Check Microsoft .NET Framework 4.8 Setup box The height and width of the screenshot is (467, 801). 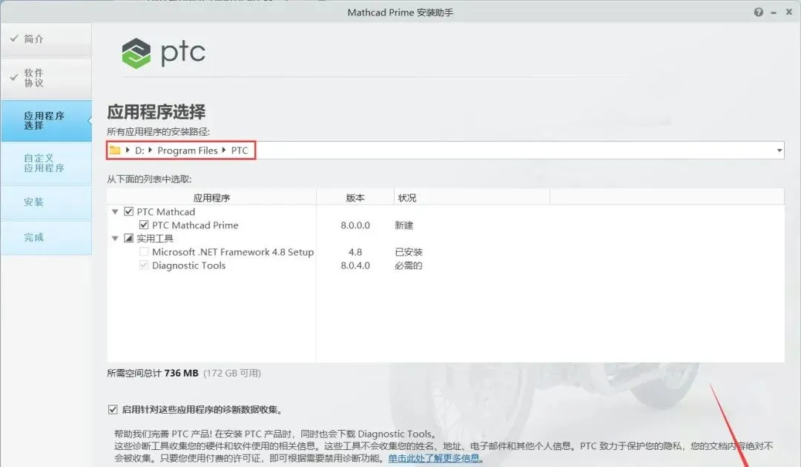pyautogui.click(x=144, y=251)
